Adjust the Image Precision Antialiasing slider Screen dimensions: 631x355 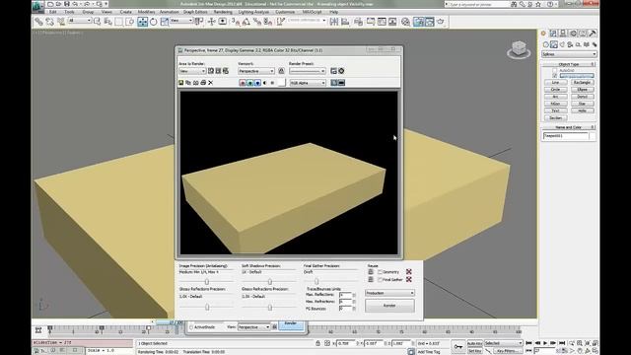tap(207, 281)
